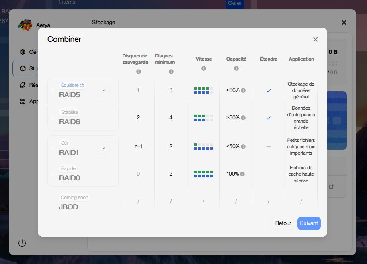The height and width of the screenshot is (264, 367).
Task: Select the RAID5 radio option
Action: tap(53, 91)
